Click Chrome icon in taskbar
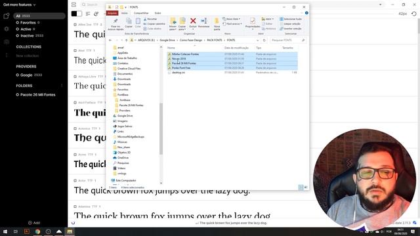Screen dimensions: 420x236 37,231
